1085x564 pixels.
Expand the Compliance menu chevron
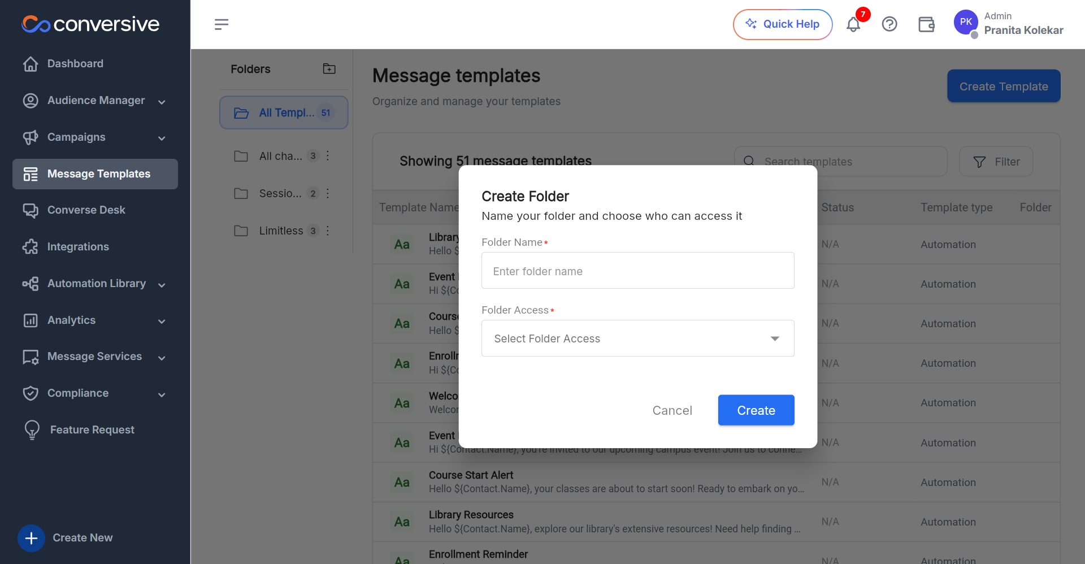[x=162, y=394]
